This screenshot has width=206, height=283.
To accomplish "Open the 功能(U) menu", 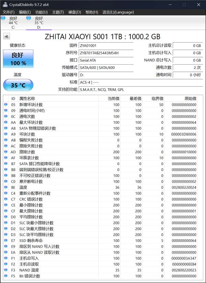I will [x=41, y=12].
